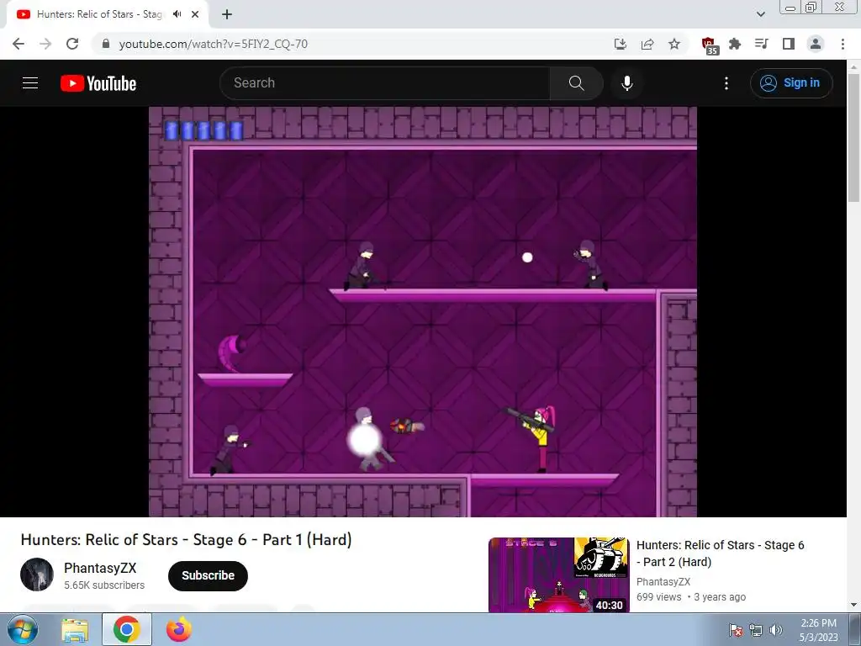Click the magnifier search button
The image size is (861, 646).
coord(577,83)
